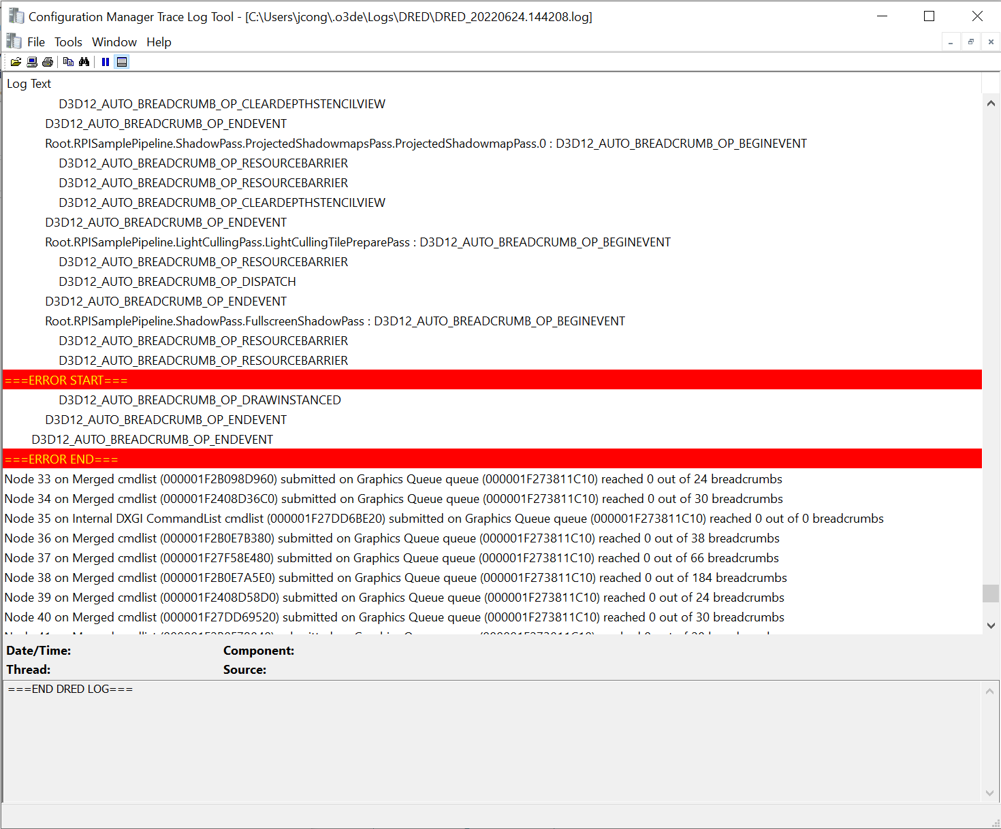The image size is (1001, 829).
Task: Click the Open on Server computer icon
Action: [32, 62]
